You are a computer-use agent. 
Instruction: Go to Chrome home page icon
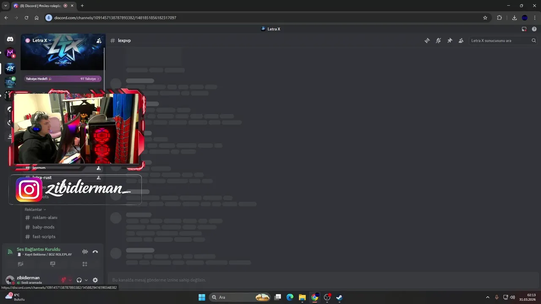coord(36,18)
